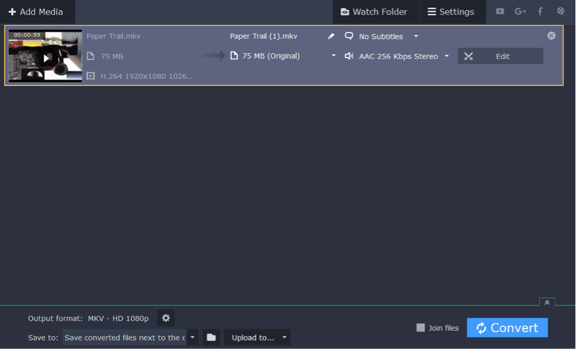Expand the Save to location dropdown
Screen dimensions: 576x349
[192, 337]
